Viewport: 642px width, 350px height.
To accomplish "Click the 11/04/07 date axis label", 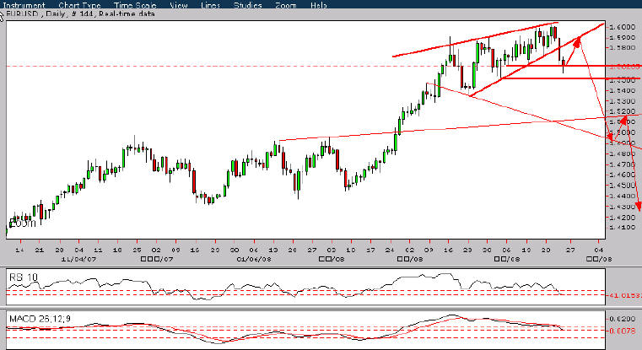I will [x=77, y=259].
